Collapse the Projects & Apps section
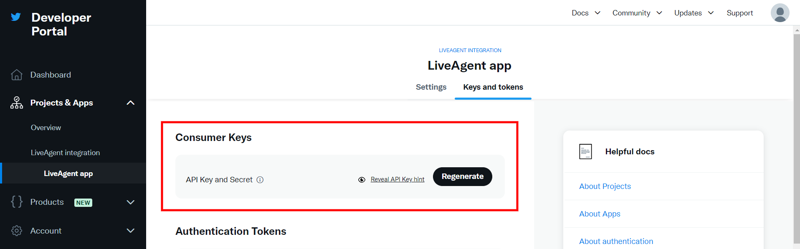The width and height of the screenshot is (800, 249). click(x=130, y=103)
